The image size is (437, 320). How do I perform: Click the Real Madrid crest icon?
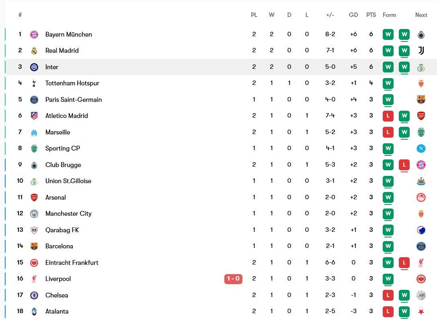[x=34, y=51]
